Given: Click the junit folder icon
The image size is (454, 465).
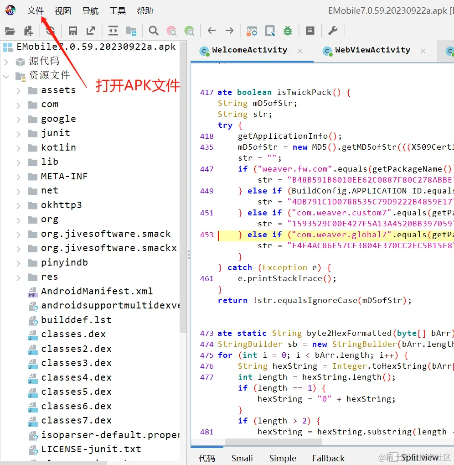Looking at the screenshot, I should click(32, 133).
